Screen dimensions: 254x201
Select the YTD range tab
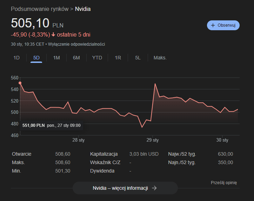pyautogui.click(x=97, y=58)
